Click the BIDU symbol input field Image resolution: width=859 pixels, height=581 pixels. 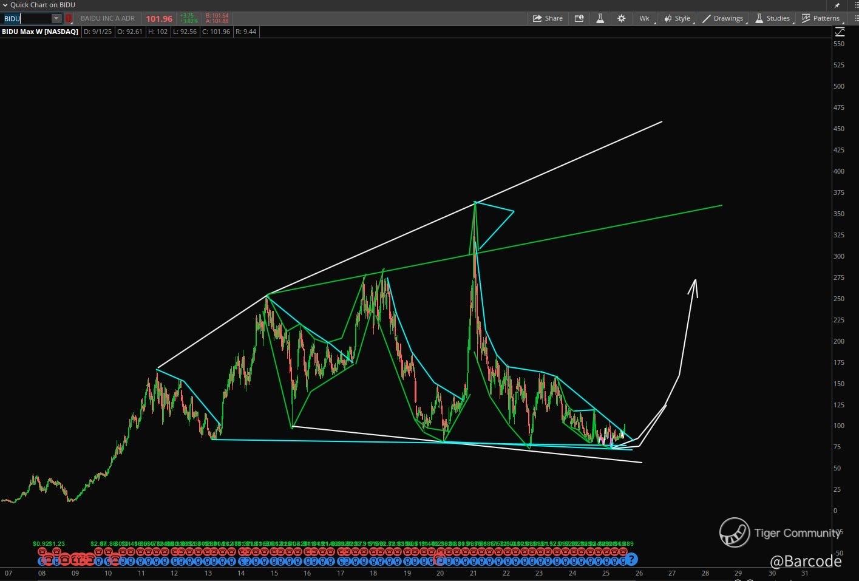[x=27, y=18]
